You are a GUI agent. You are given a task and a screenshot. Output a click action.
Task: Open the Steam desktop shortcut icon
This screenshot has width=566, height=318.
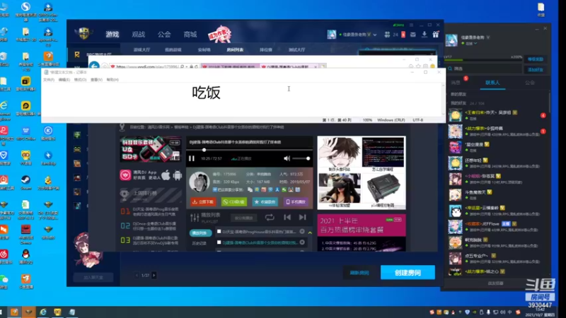(25, 182)
